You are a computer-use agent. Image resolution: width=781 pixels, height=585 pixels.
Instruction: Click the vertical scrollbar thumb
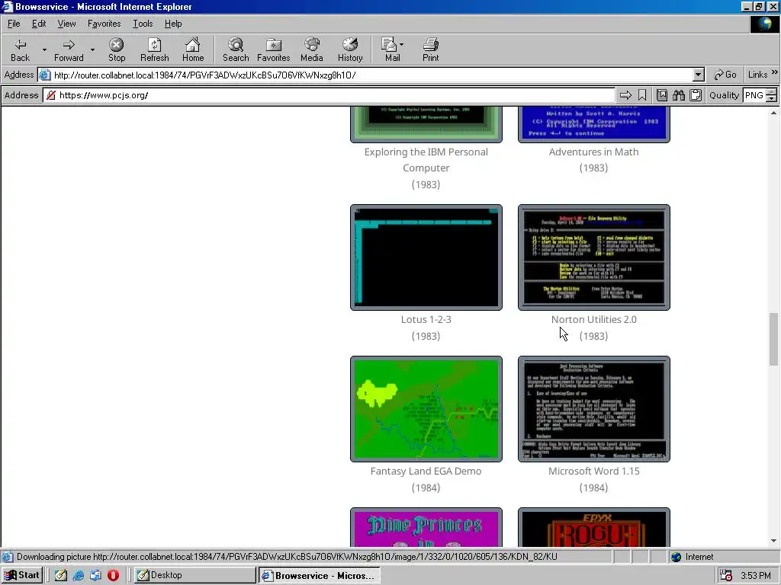coord(773,339)
